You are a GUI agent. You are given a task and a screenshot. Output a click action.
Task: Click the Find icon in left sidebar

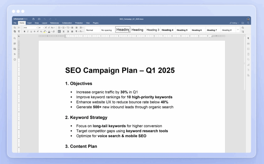15,38
